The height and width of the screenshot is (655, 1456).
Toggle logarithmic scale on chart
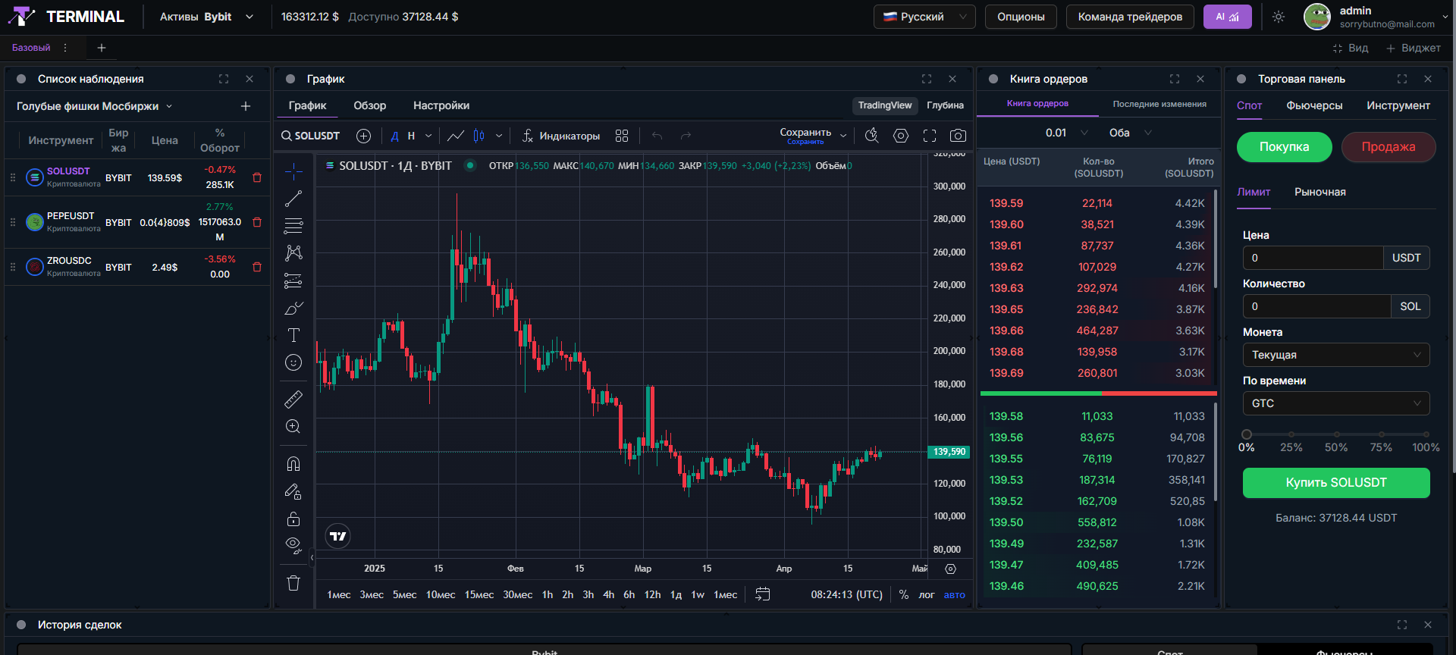pos(926,594)
